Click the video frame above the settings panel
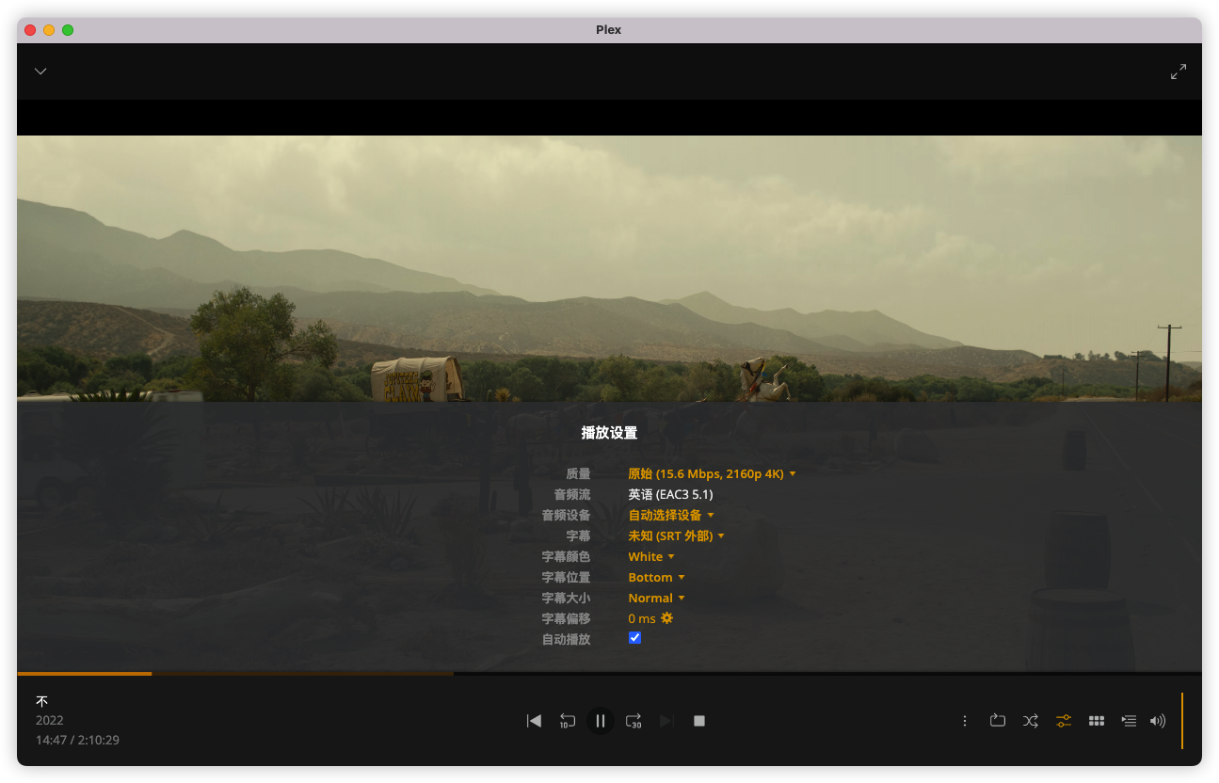 click(x=609, y=268)
